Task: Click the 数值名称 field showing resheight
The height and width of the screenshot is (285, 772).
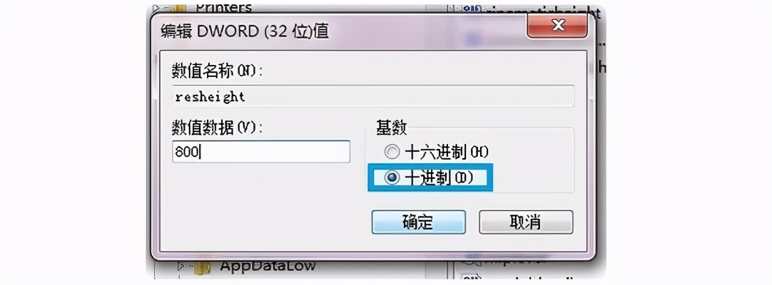Action: click(x=372, y=96)
